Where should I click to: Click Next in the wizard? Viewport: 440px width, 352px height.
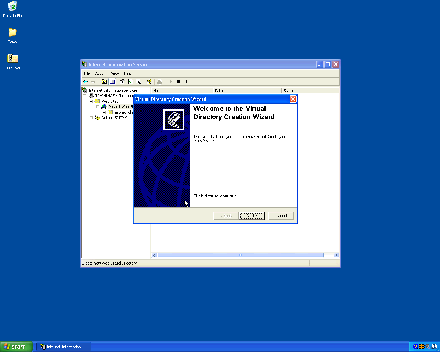tap(252, 216)
